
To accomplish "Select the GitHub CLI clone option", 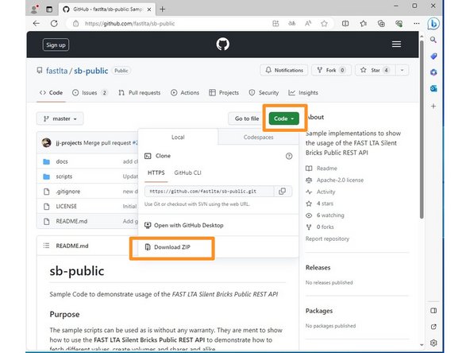I will (x=187, y=173).
